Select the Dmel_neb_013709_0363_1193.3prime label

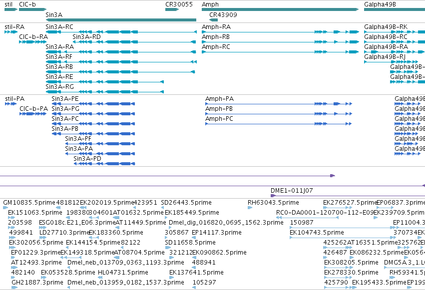pyautogui.click(x=126, y=263)
